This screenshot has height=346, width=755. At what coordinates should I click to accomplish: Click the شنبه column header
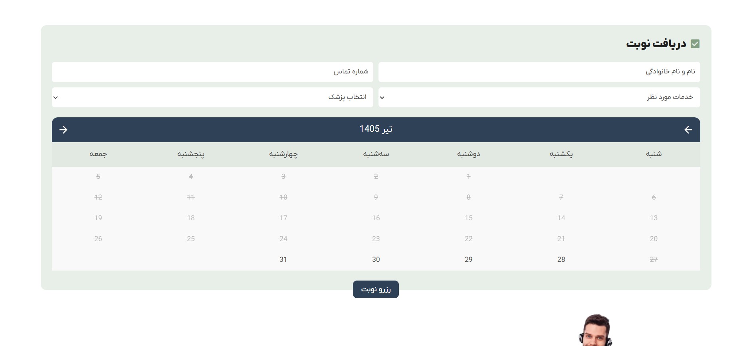[654, 154]
